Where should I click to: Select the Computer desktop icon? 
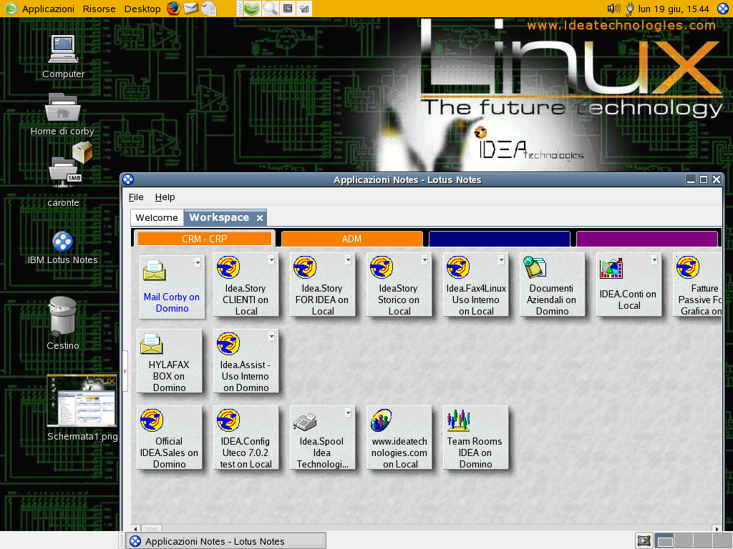click(64, 56)
